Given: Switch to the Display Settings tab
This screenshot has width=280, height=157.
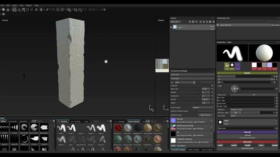Looking at the screenshot, I should 193,150.
